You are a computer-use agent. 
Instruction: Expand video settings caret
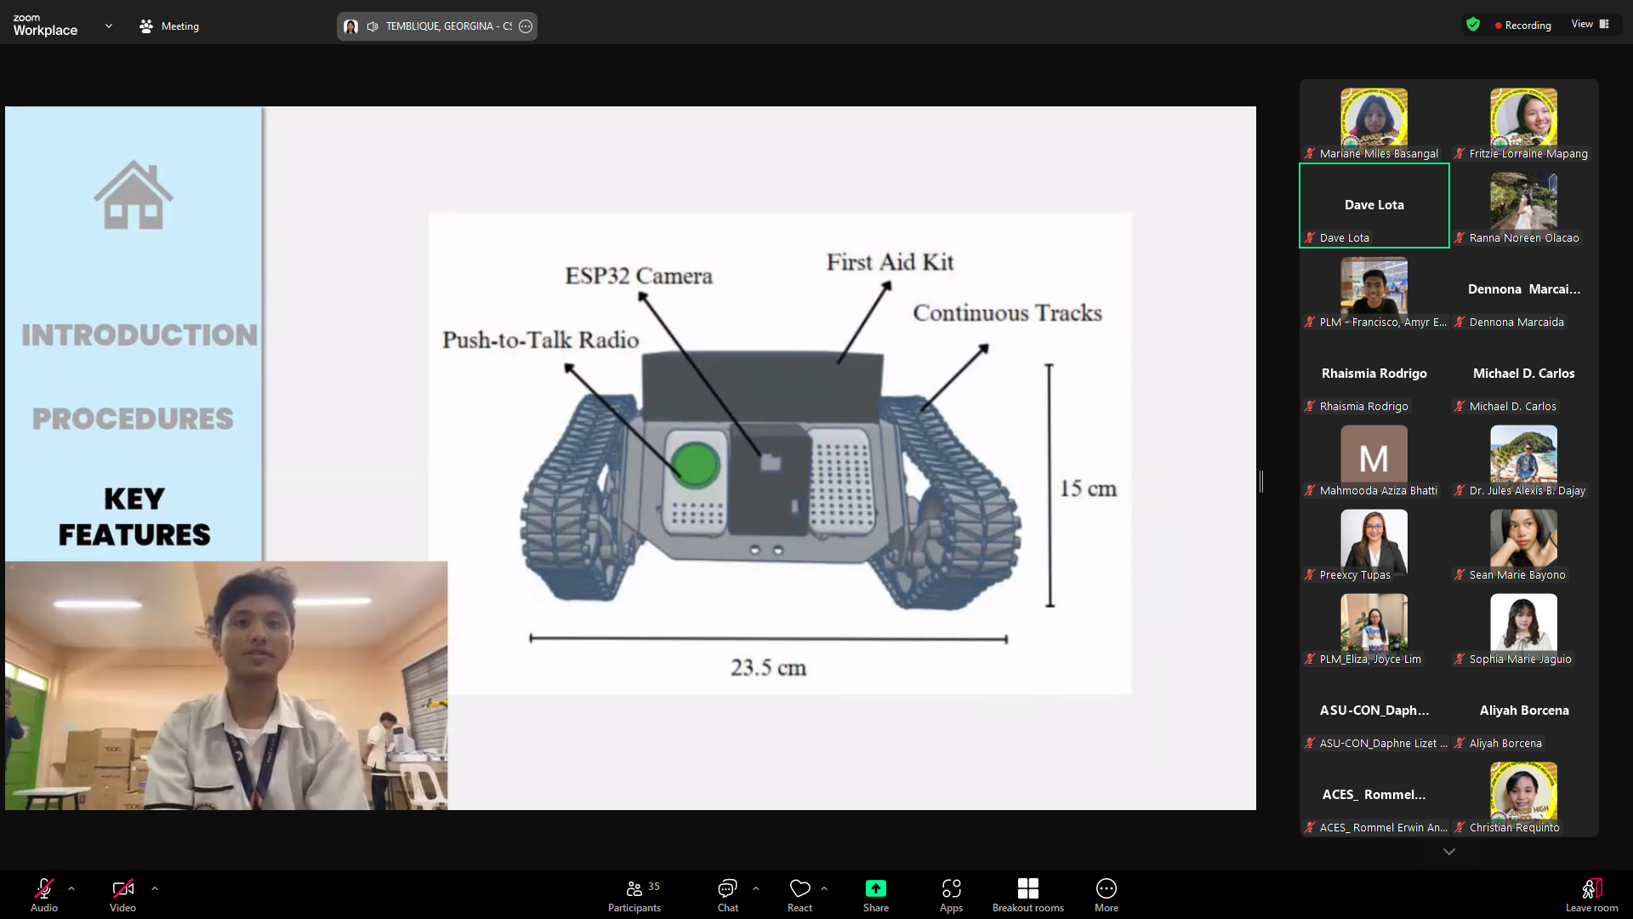[x=155, y=888]
